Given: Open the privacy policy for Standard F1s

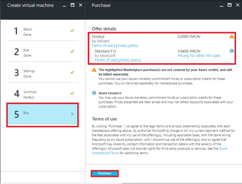Looking at the screenshot, I should [x=129, y=60].
